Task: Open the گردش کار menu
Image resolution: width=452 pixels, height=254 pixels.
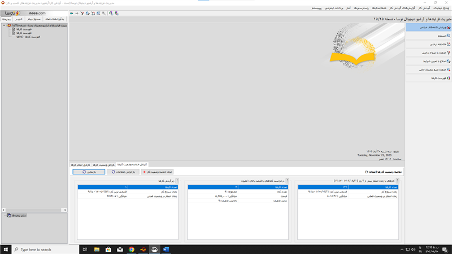Action: [424, 8]
